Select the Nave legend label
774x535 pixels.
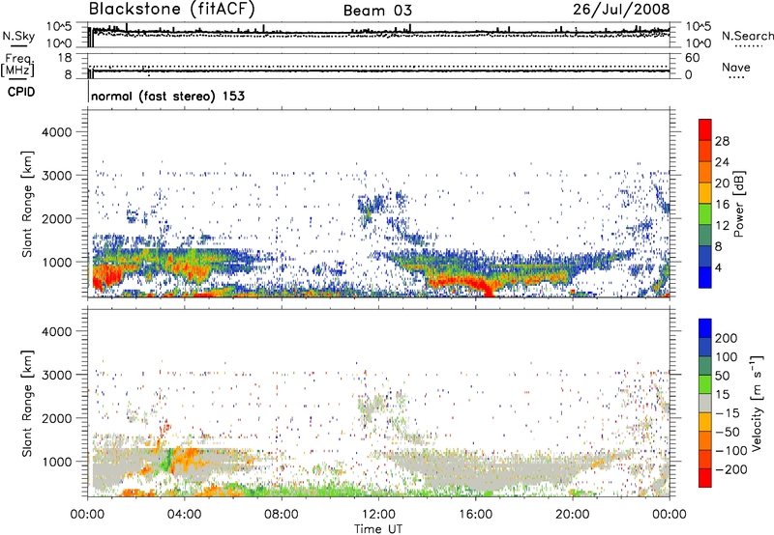pos(736,68)
